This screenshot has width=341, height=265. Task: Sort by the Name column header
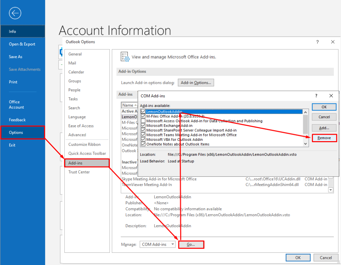129,105
